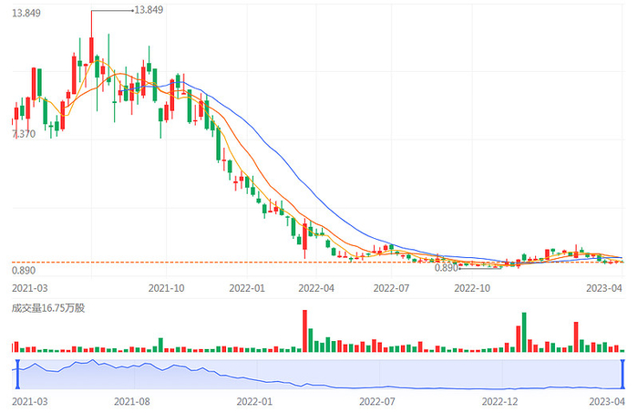
Task: Click the 2023-04 date label on price axis
Action: 604,288
